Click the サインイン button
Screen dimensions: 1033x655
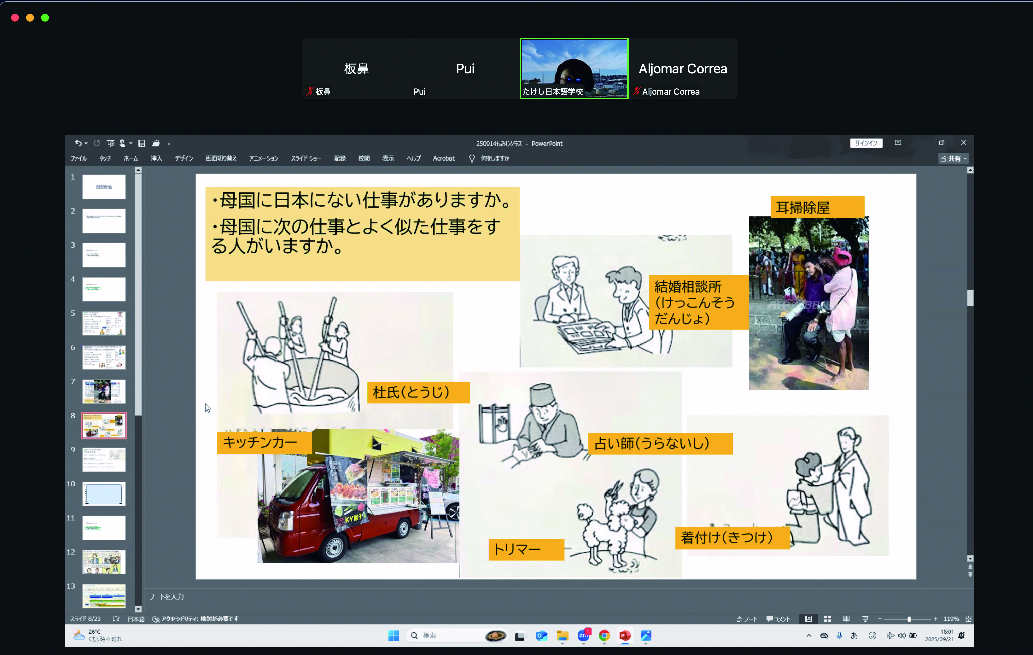866,143
